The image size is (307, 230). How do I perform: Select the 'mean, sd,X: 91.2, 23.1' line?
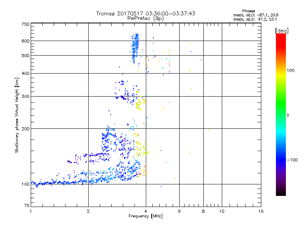tap(255, 19)
